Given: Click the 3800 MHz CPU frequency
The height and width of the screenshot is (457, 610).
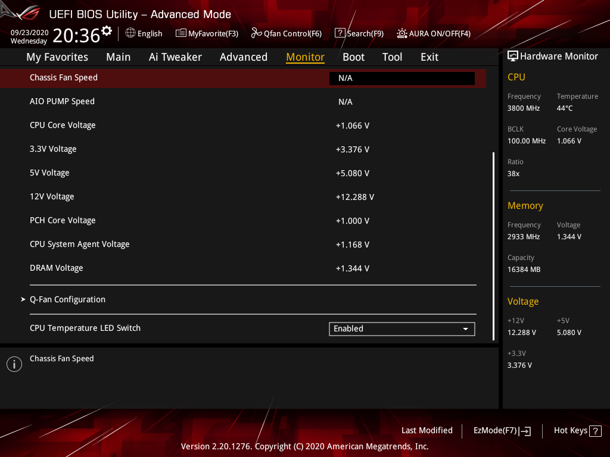Looking at the screenshot, I should pos(523,108).
